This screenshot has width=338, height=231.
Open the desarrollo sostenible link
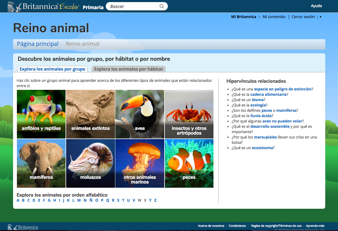pyautogui.click(x=270, y=127)
